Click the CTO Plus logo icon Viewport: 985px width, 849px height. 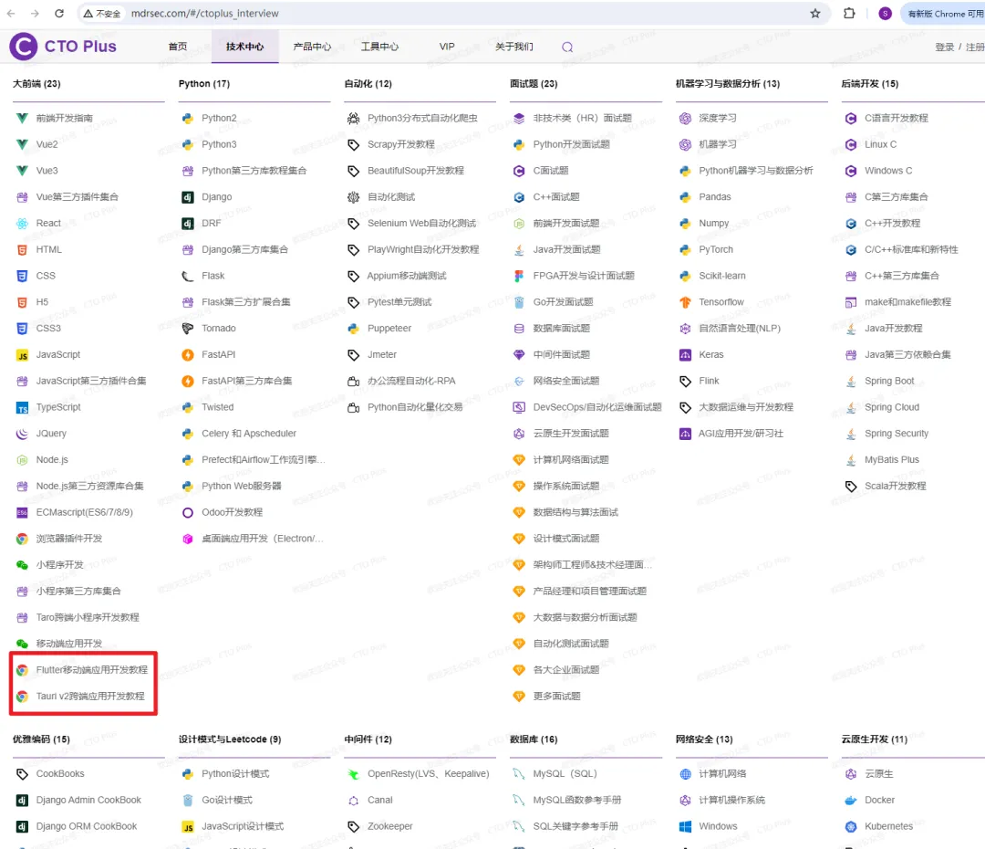click(24, 47)
